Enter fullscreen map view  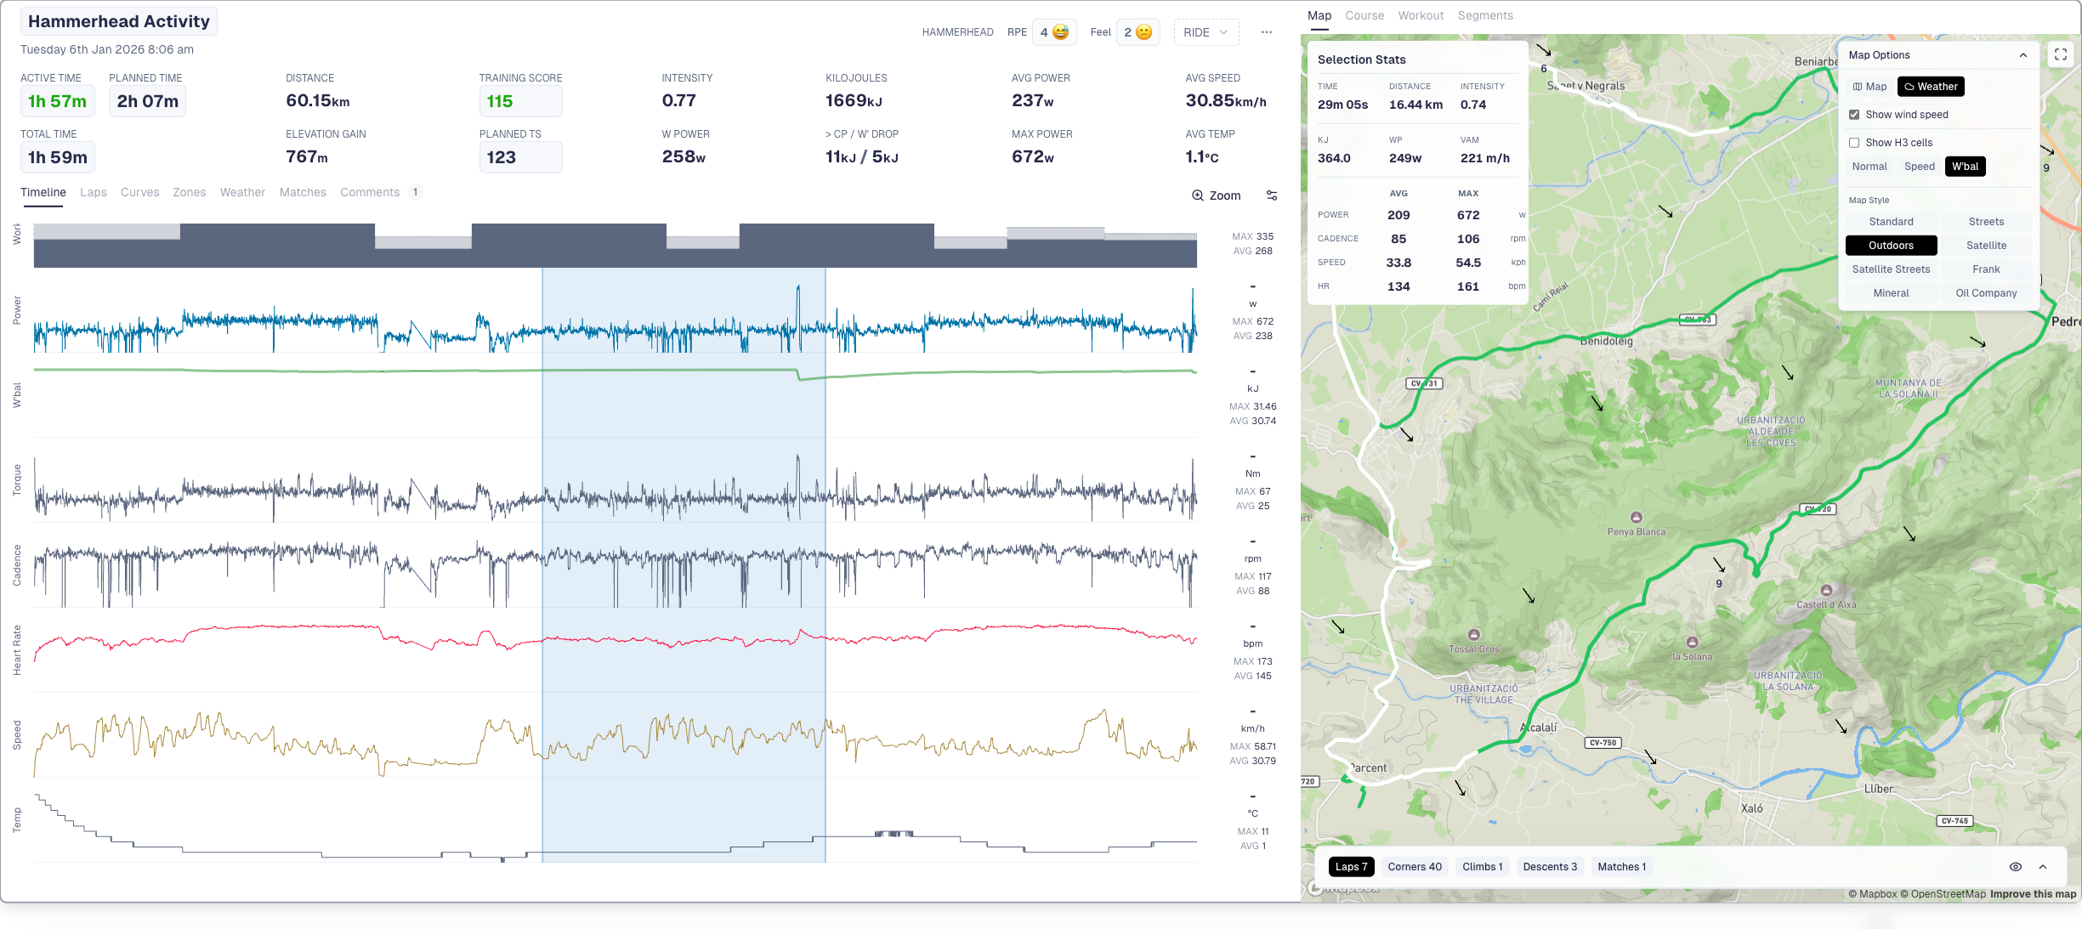[x=2061, y=54]
